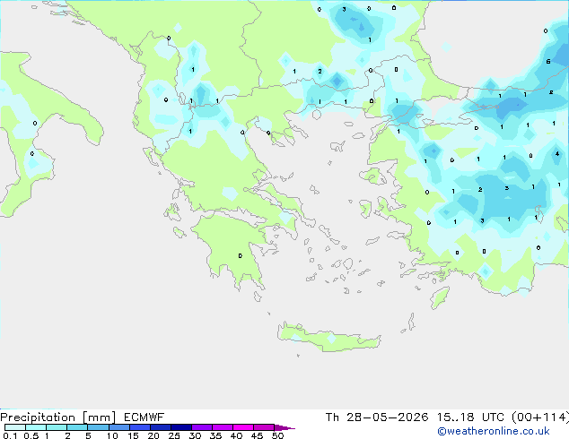Click the legend arrow tip above 50 mm

(284, 427)
